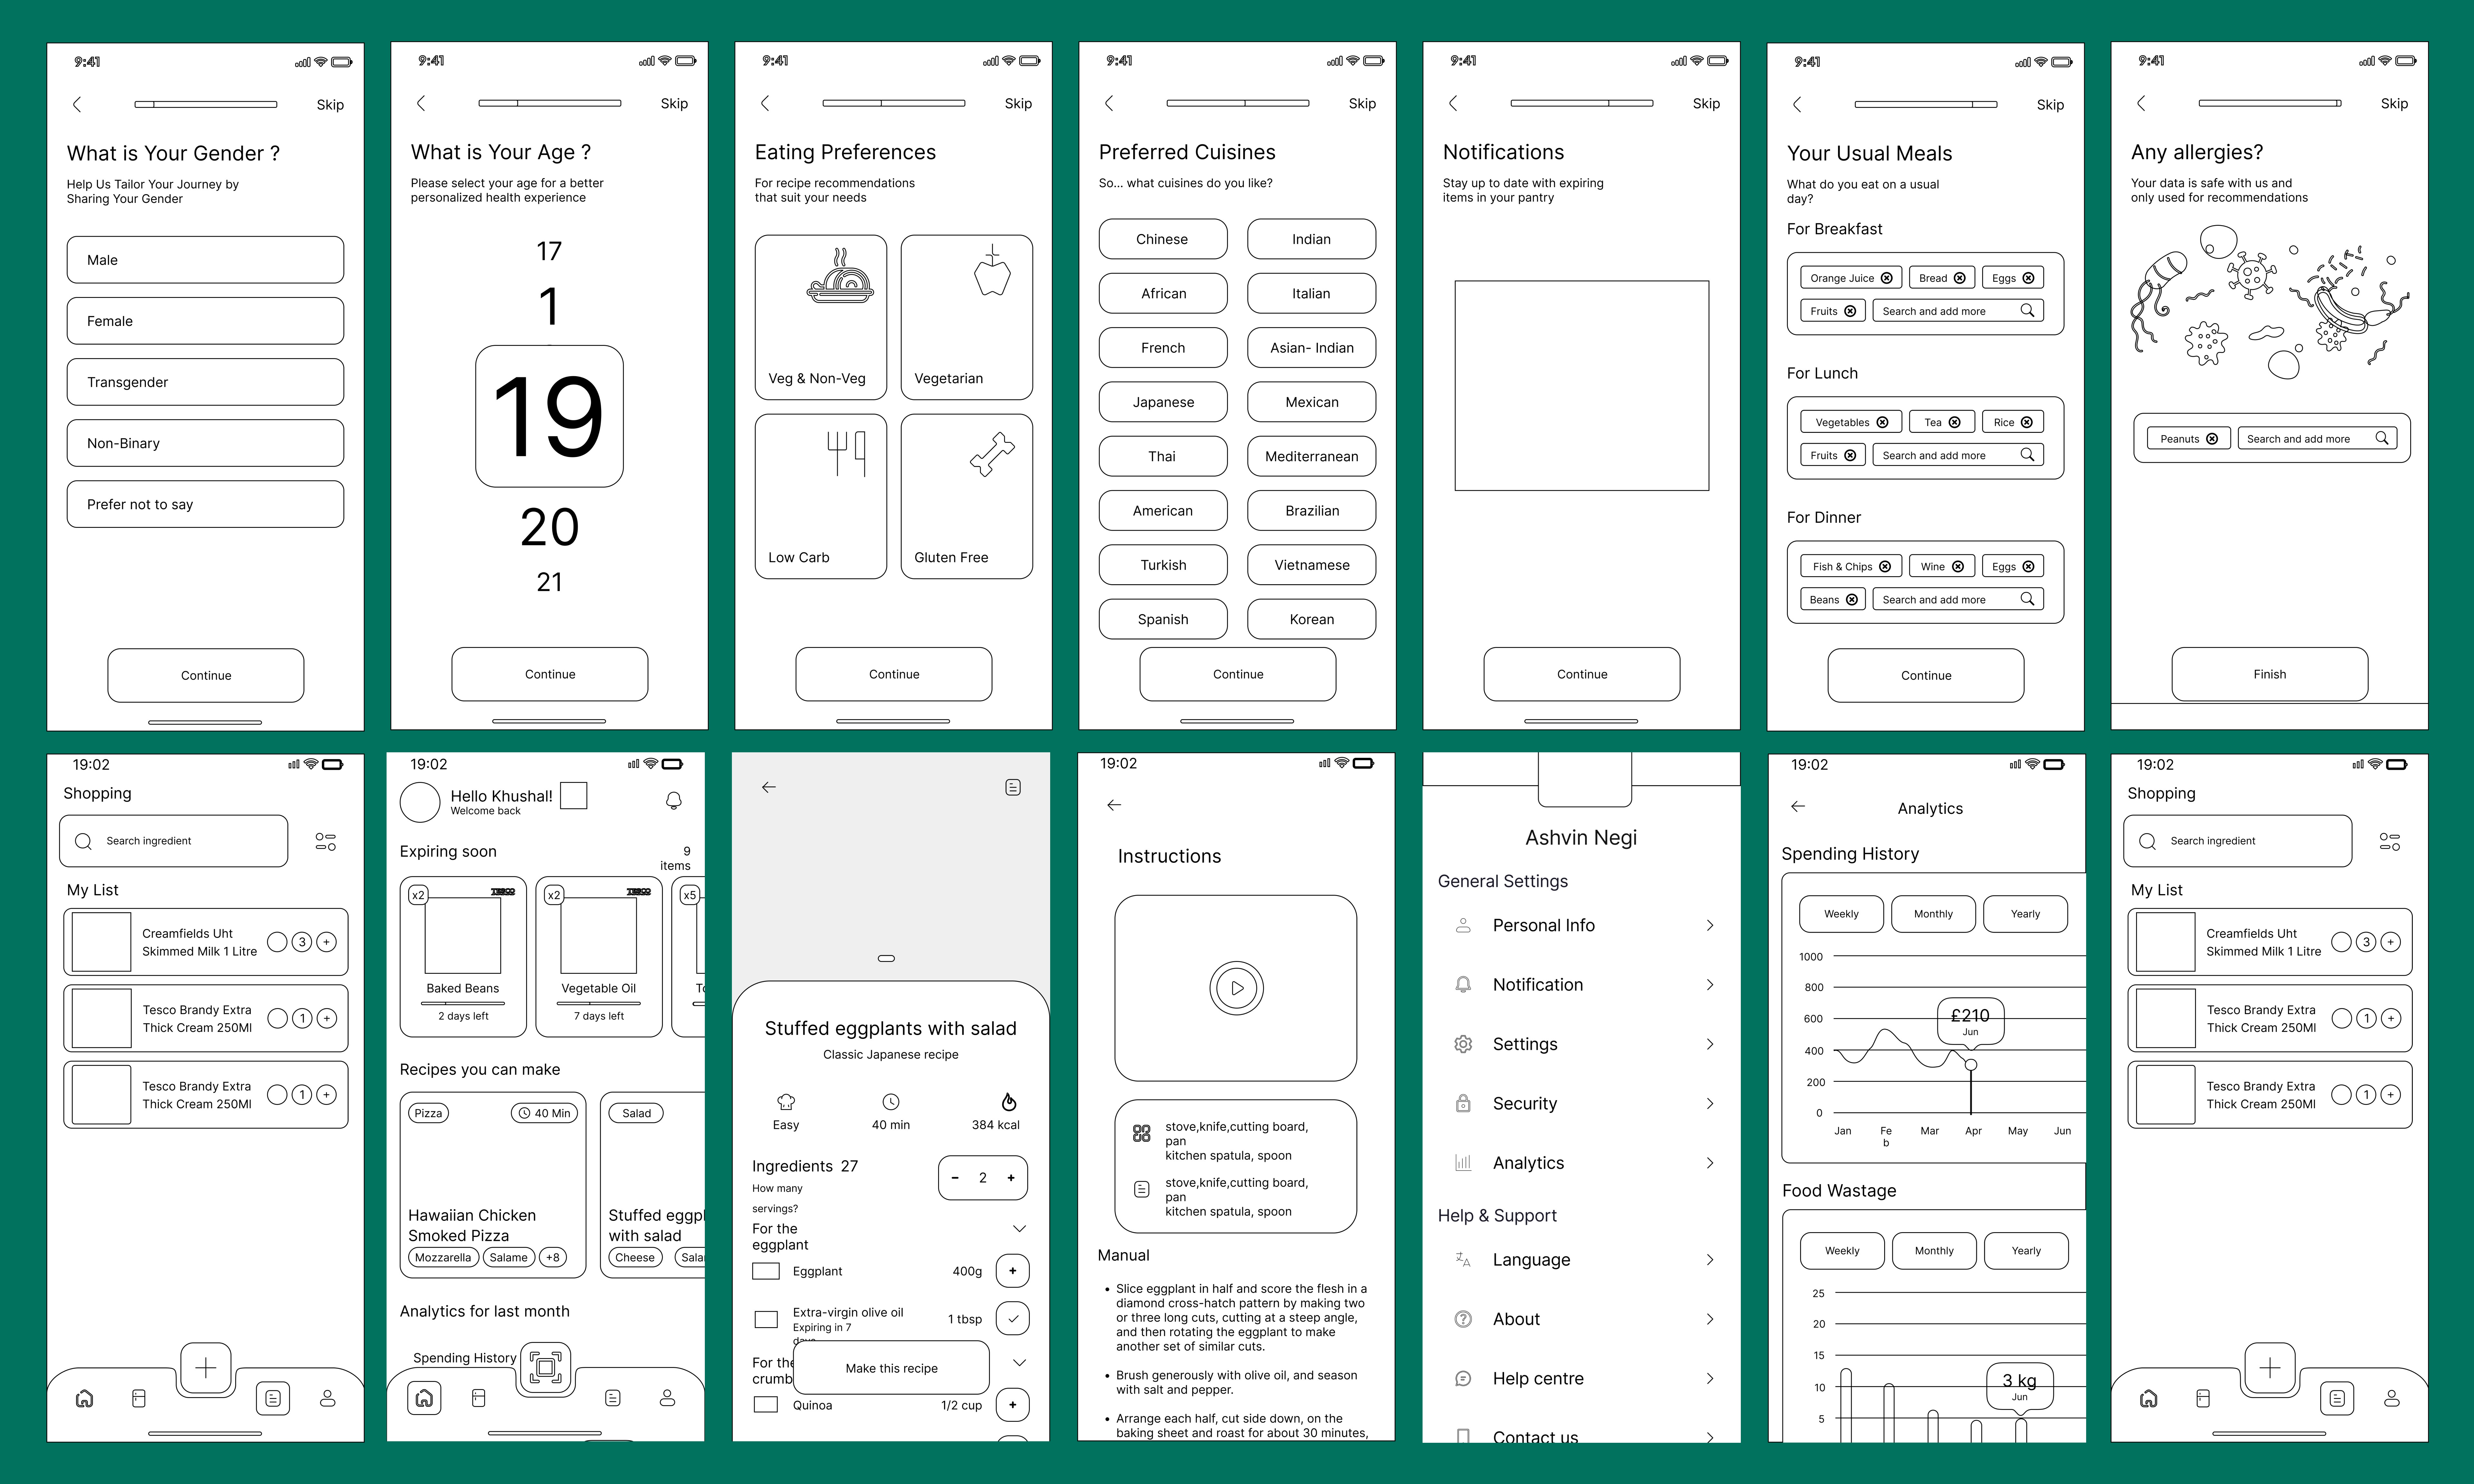The height and width of the screenshot is (1484, 2474).
Task: Click the magnifier in the allergies search field
Action: click(2382, 438)
